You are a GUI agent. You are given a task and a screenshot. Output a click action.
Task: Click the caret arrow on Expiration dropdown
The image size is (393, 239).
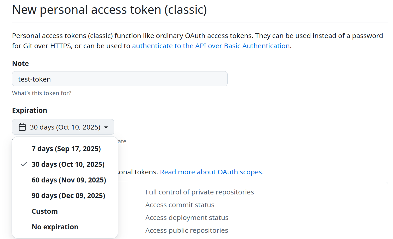click(106, 127)
